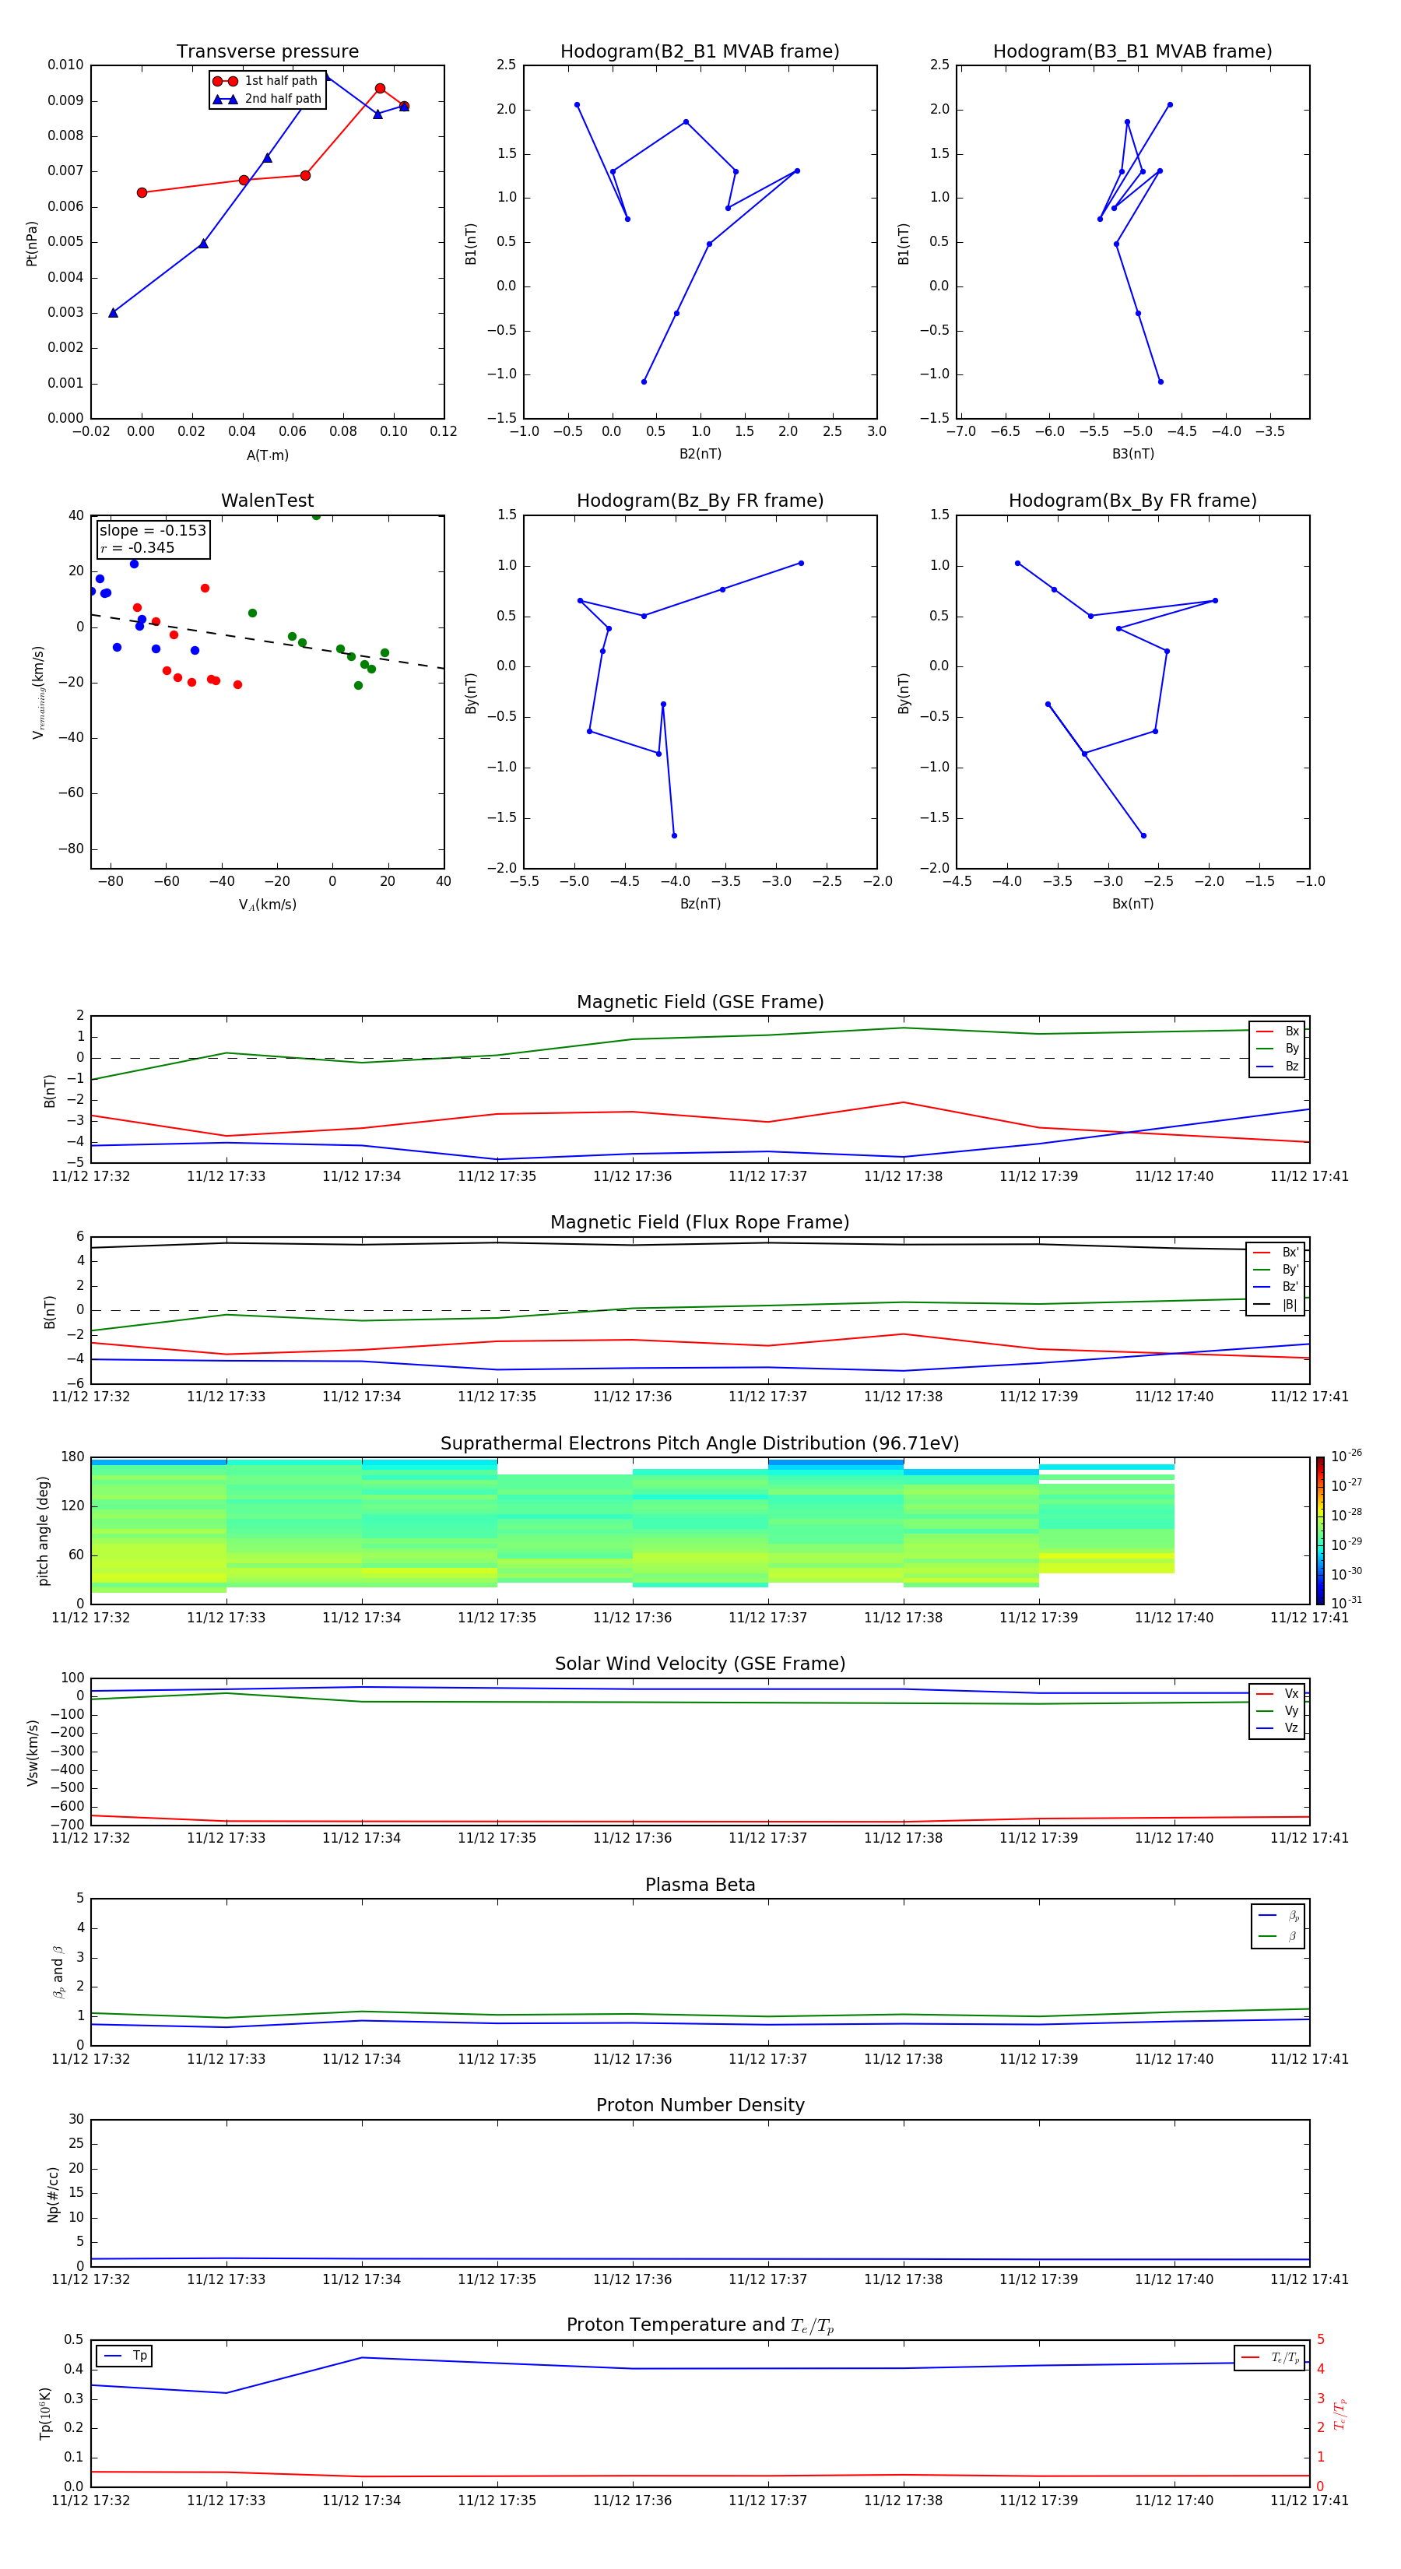This screenshot has height=2569, width=1401.
Task: Click the 'Hodogram(B3_B1 MVAB frame)' title
Action: click(x=1132, y=52)
